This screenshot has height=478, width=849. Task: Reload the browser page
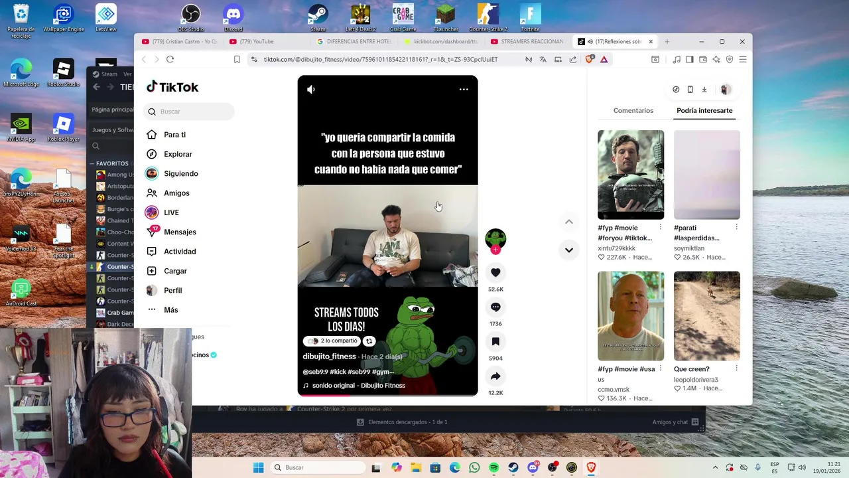(x=170, y=59)
